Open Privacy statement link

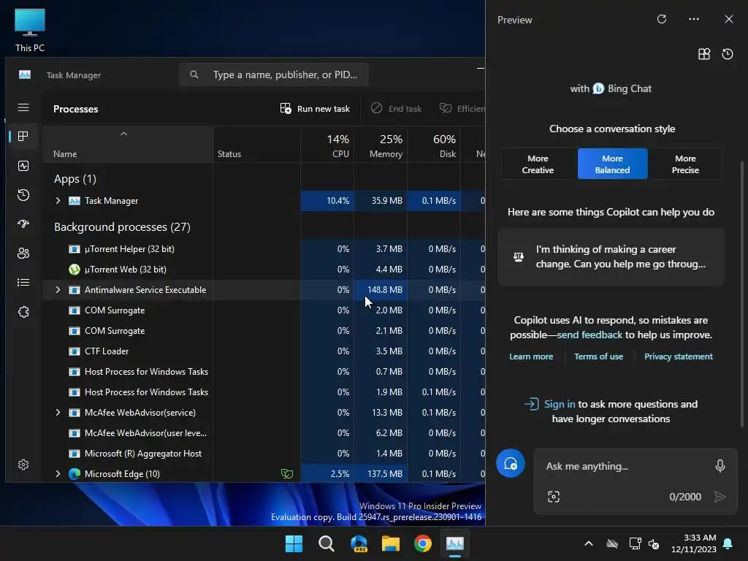[x=679, y=356]
